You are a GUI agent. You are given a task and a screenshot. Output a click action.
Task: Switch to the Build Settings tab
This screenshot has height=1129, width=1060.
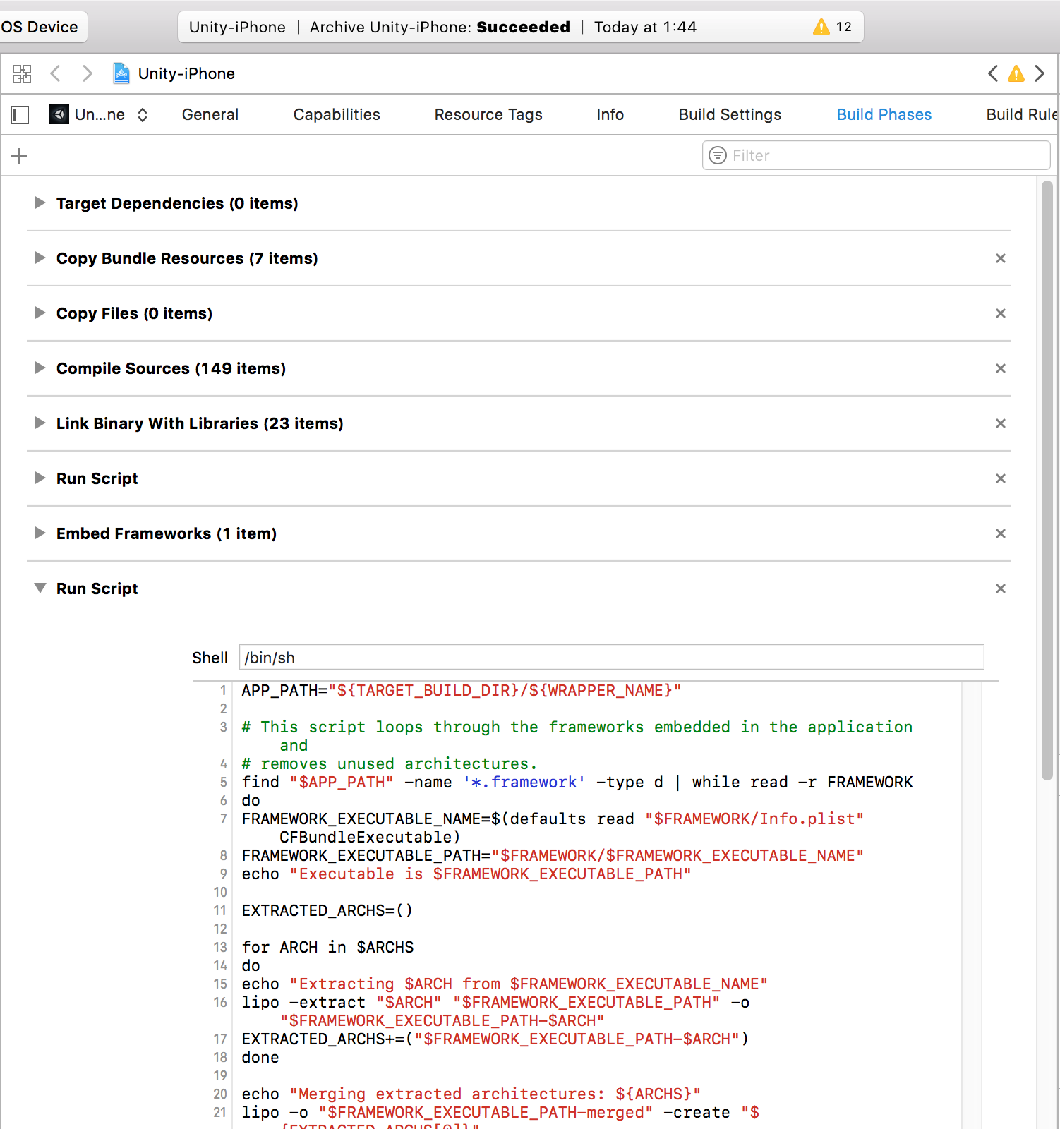click(x=730, y=114)
